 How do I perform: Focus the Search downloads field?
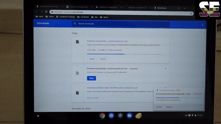pos(121,24)
